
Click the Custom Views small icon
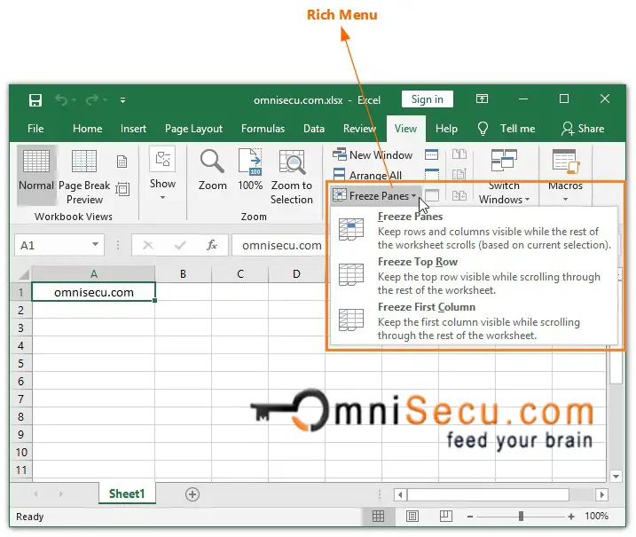point(122,189)
